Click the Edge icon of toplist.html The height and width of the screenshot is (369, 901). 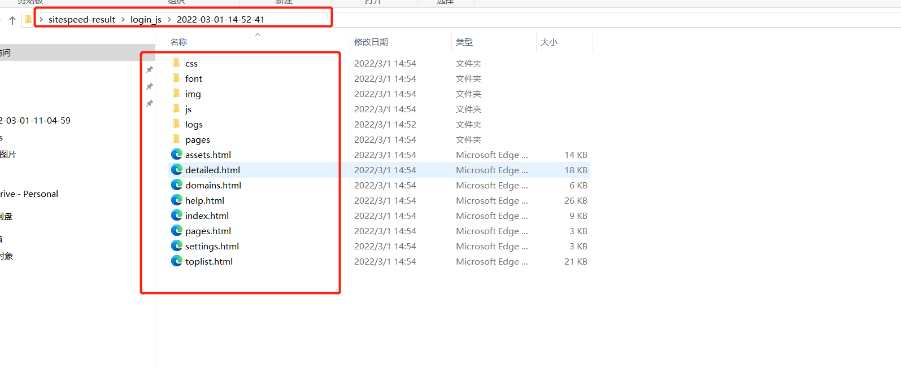tap(177, 261)
